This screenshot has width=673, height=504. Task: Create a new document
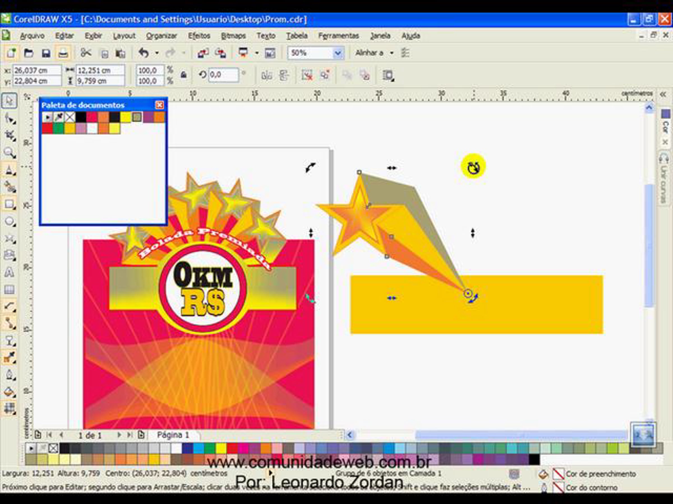tap(11, 53)
